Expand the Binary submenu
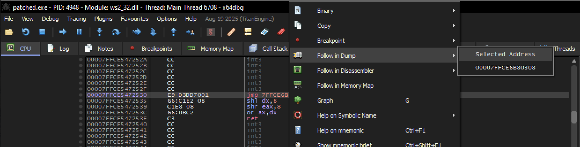Screen dimensions: 580x147 (375, 11)
